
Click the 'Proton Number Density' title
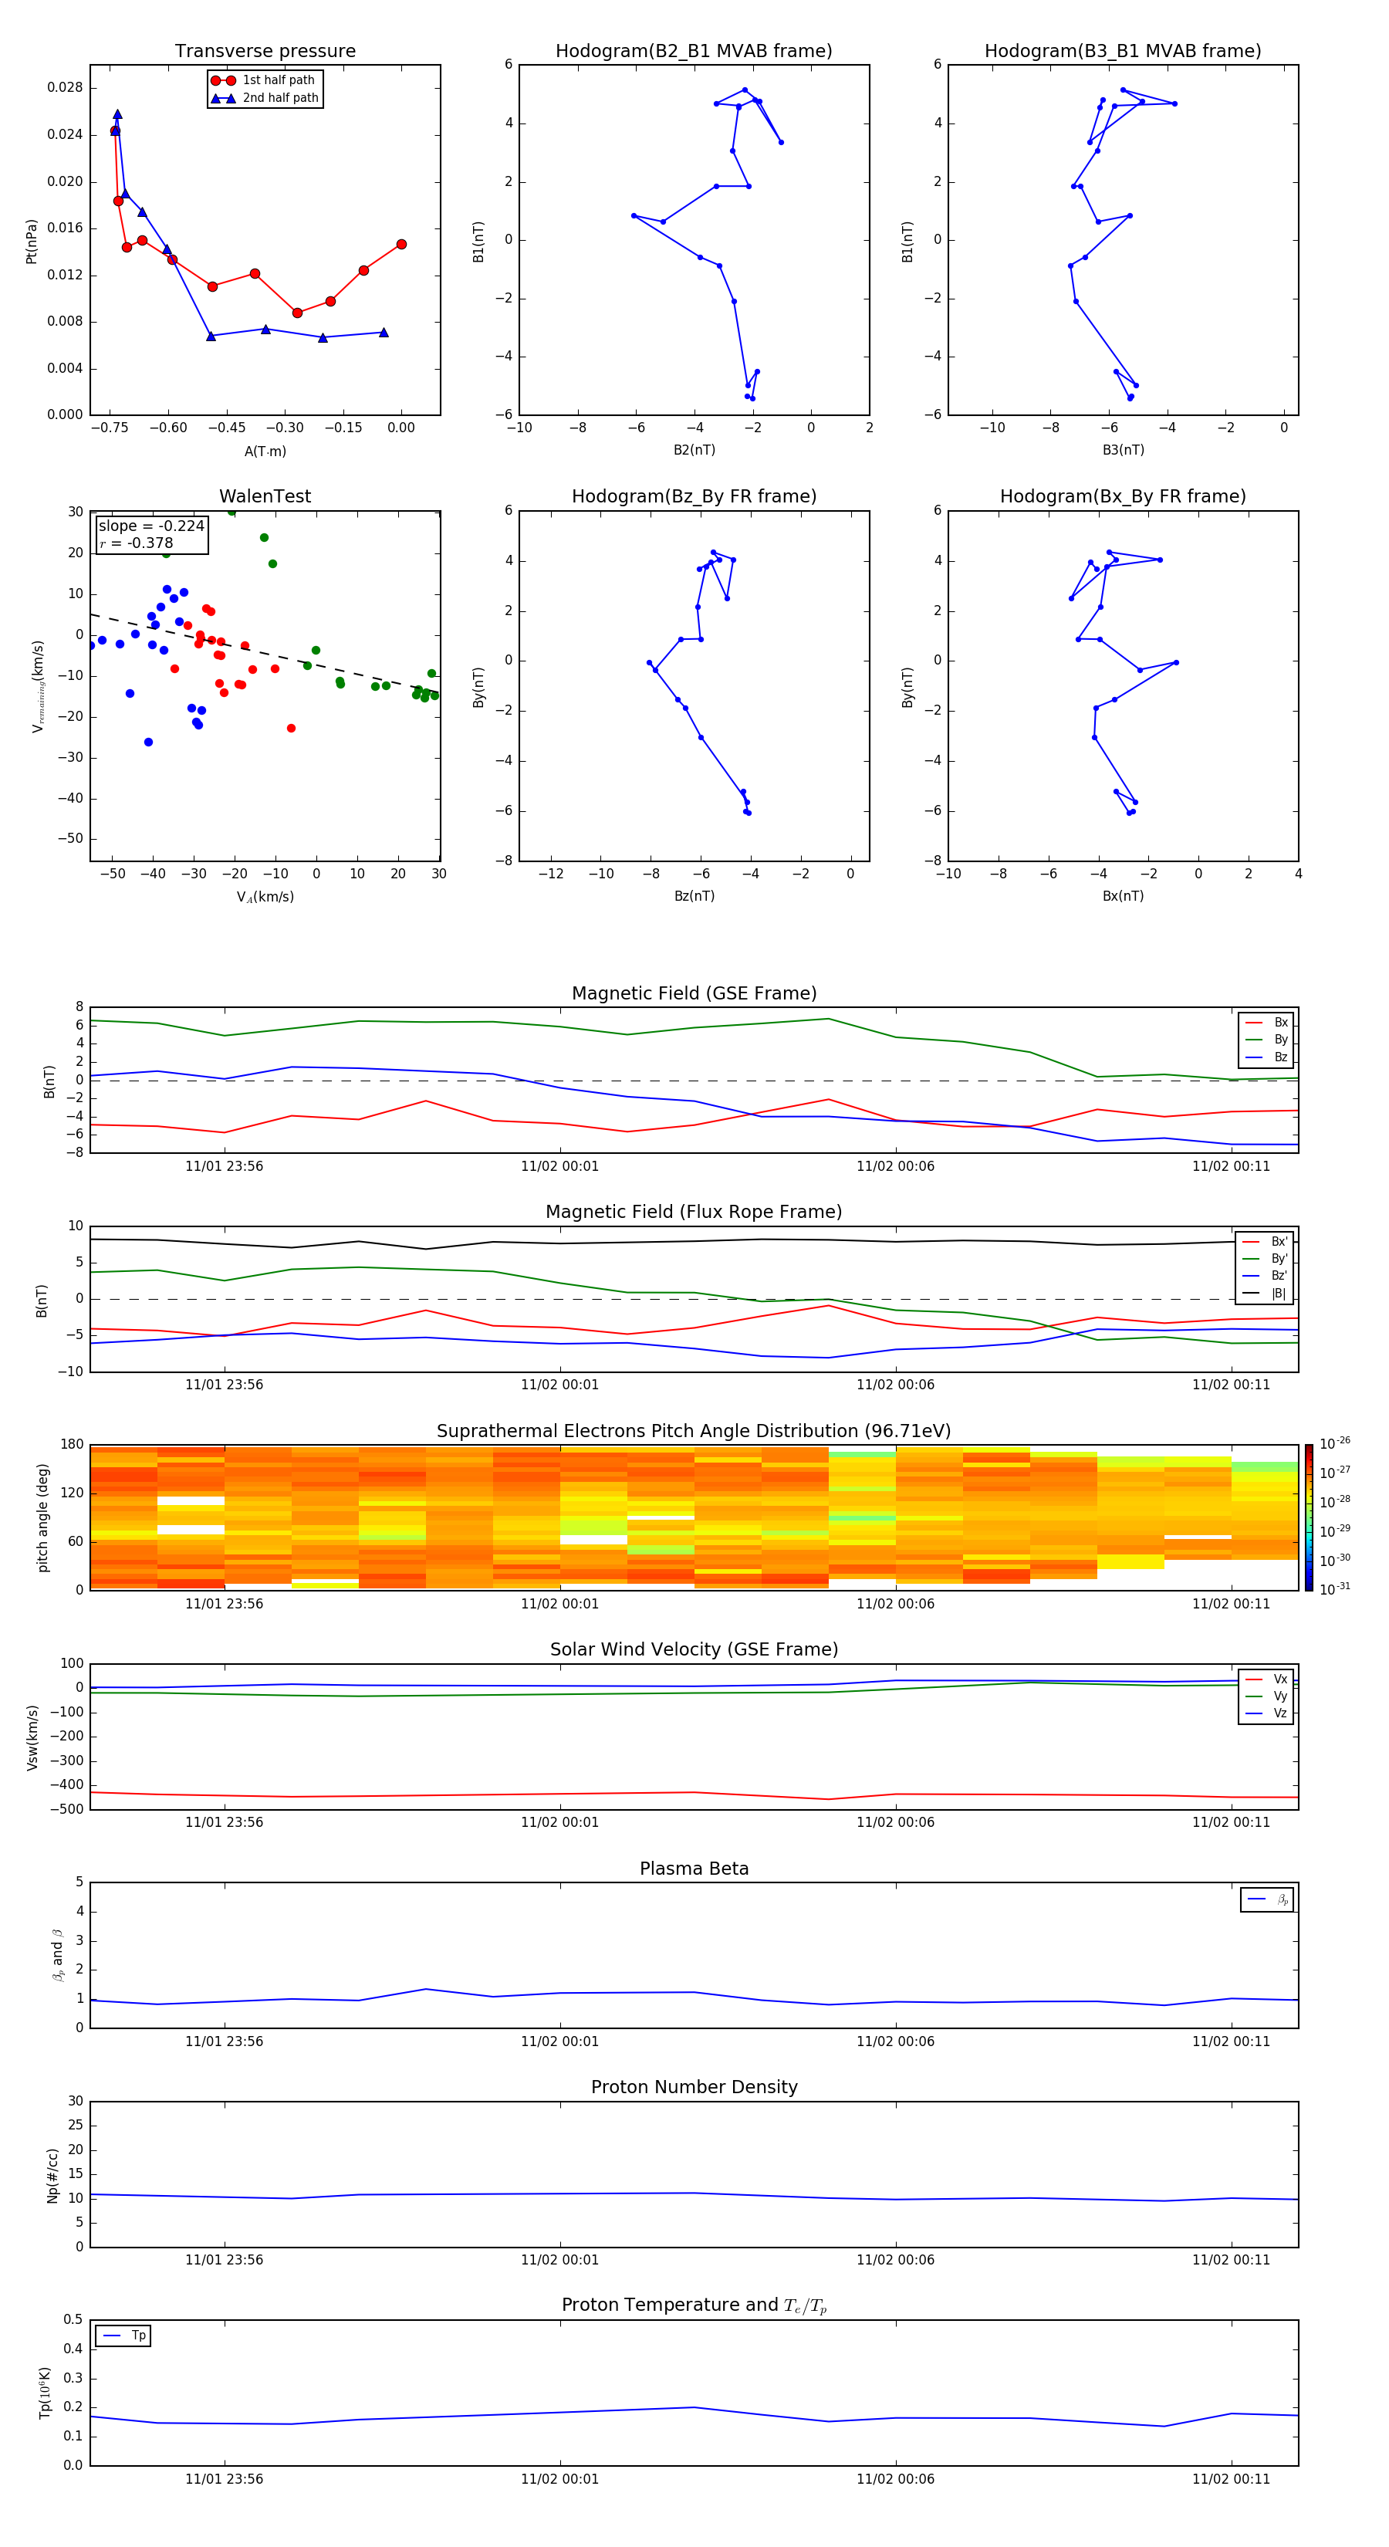(x=694, y=2087)
